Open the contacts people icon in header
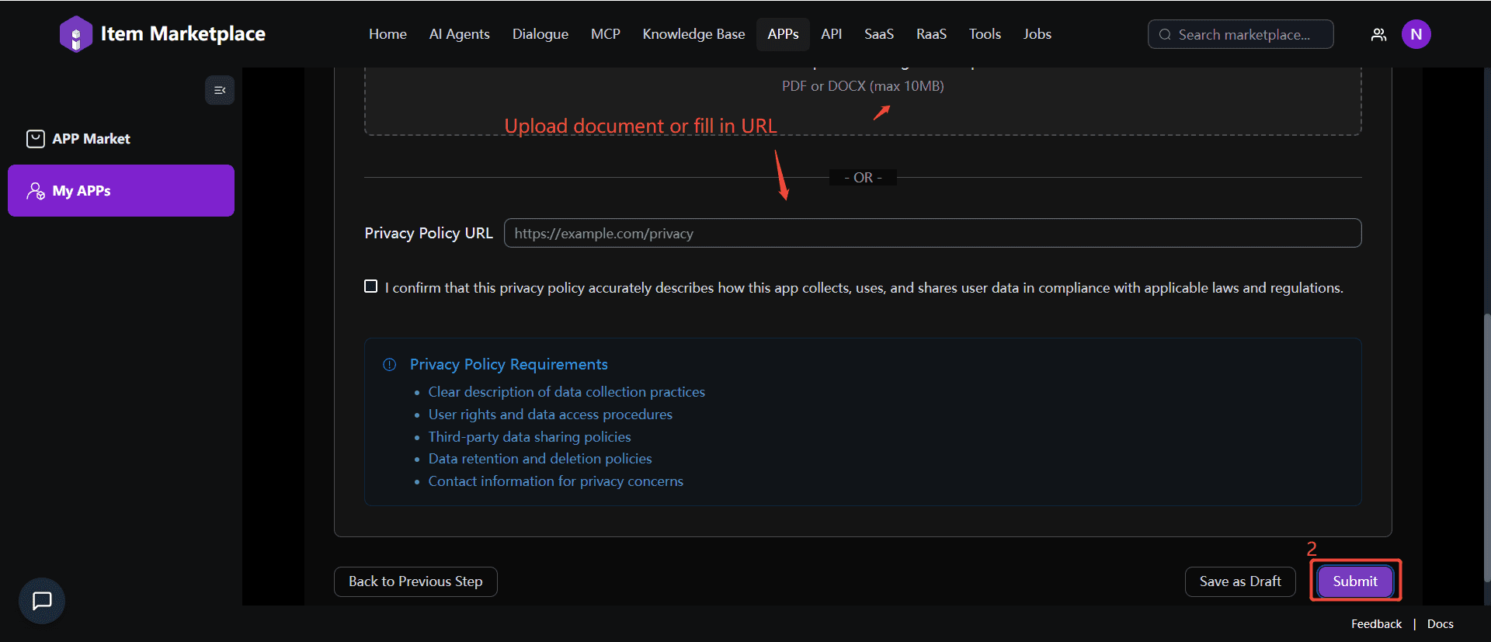The height and width of the screenshot is (642, 1491). point(1378,34)
